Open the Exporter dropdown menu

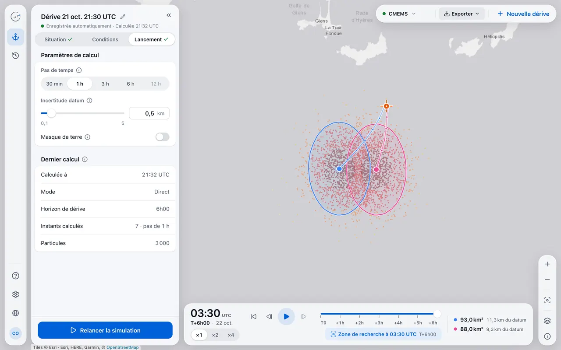pos(462,14)
